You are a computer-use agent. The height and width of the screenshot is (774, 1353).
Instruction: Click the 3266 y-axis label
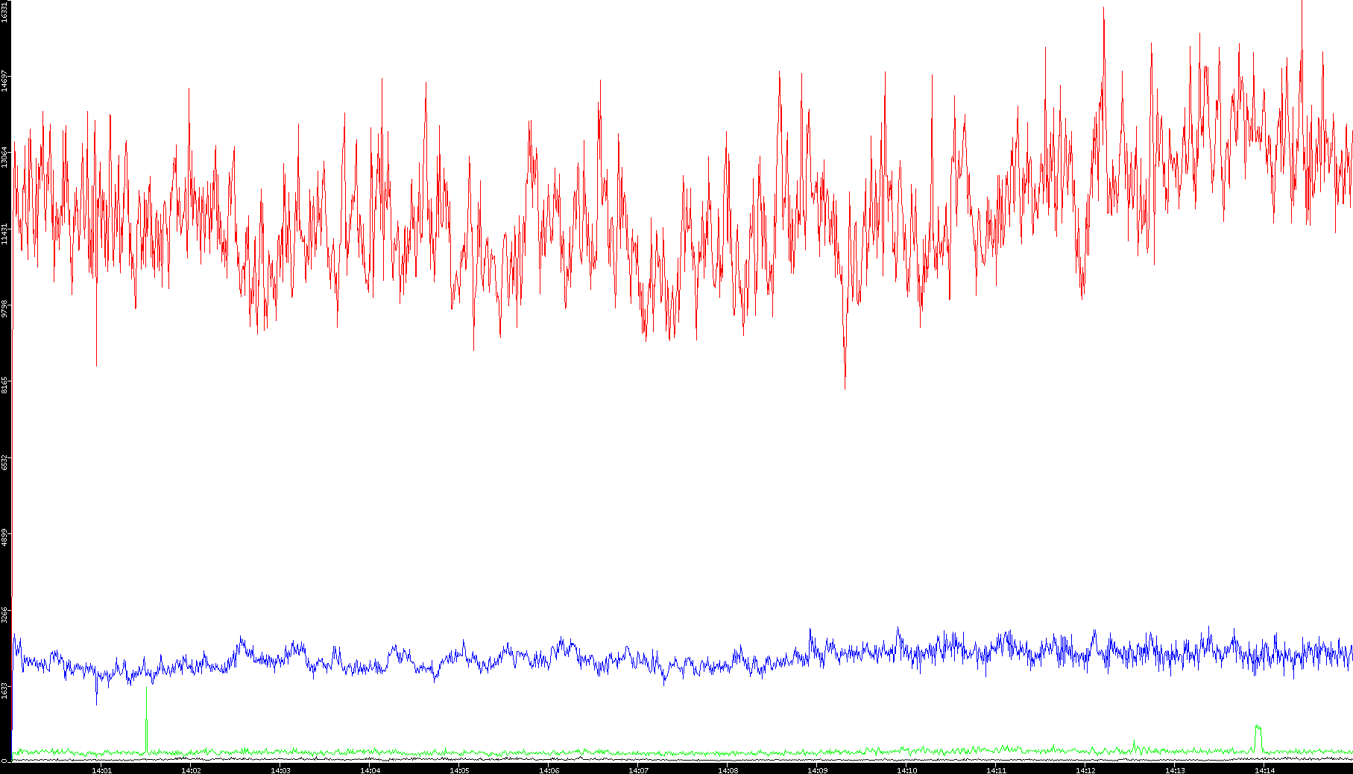[x=5, y=614]
